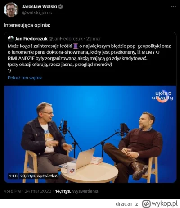Open the @JanFiedorczuk handle
This screenshot has width=180, height=208.
pos(66,39)
